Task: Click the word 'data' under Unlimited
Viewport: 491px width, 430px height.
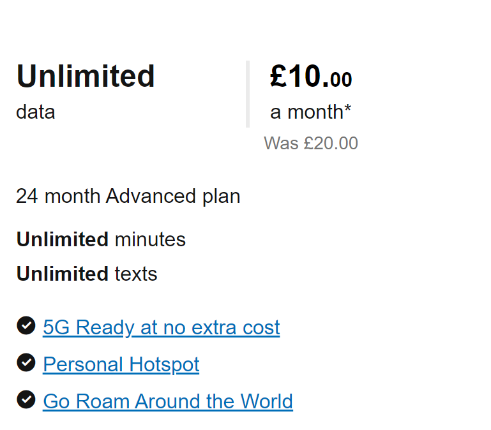Action: pyautogui.click(x=36, y=112)
